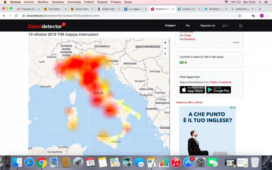
Task: Open Numbers app in dock
Action: (x=164, y=163)
